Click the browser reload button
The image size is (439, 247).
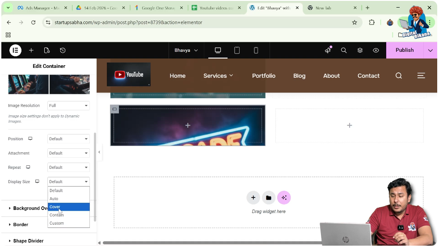click(34, 22)
